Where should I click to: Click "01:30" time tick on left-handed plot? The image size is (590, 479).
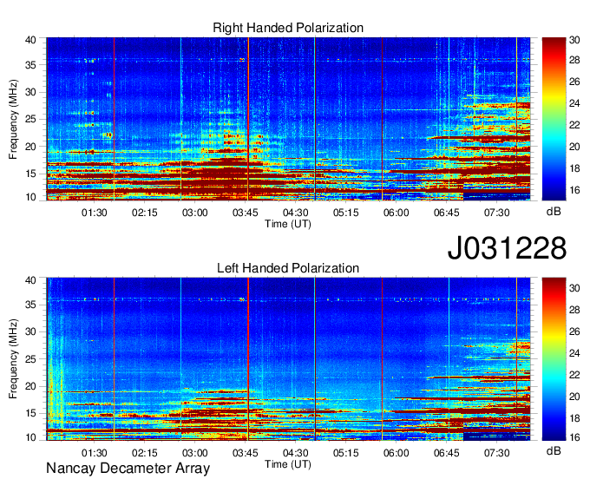click(x=94, y=453)
